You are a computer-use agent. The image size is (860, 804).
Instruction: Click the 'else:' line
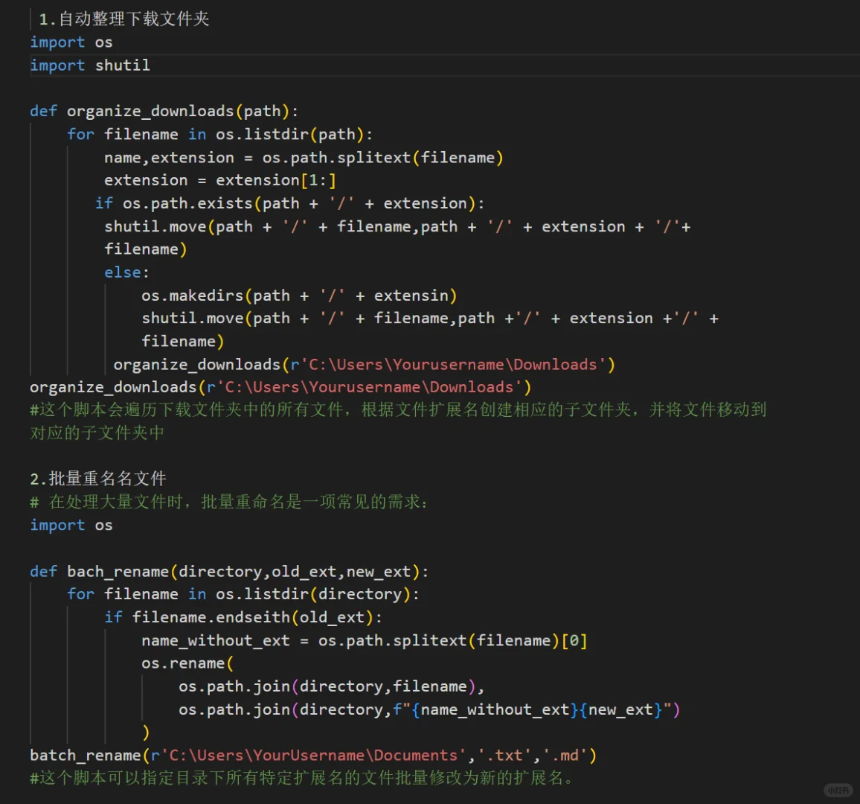coord(126,272)
